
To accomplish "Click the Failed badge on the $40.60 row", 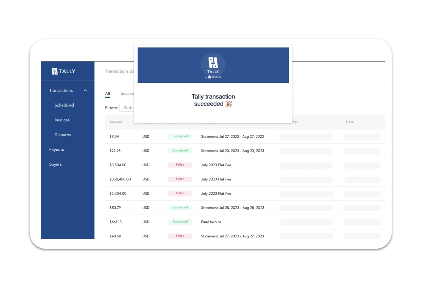I will point(180,236).
